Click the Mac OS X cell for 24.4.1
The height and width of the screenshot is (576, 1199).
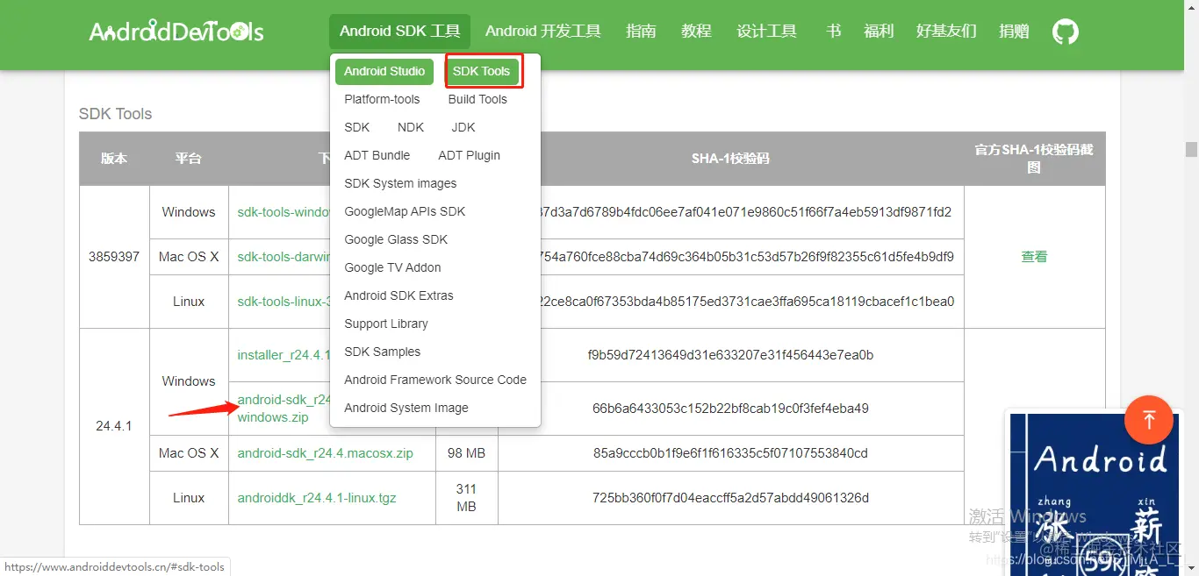189,453
